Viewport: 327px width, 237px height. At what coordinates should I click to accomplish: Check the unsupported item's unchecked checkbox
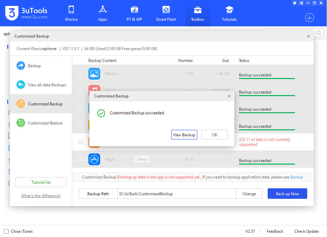coord(81,142)
